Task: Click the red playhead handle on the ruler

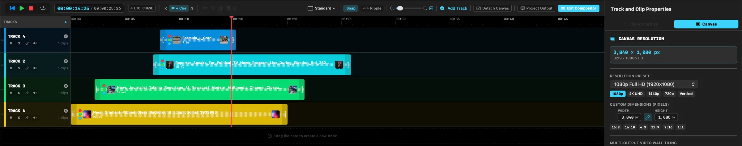Action: [x=231, y=18]
